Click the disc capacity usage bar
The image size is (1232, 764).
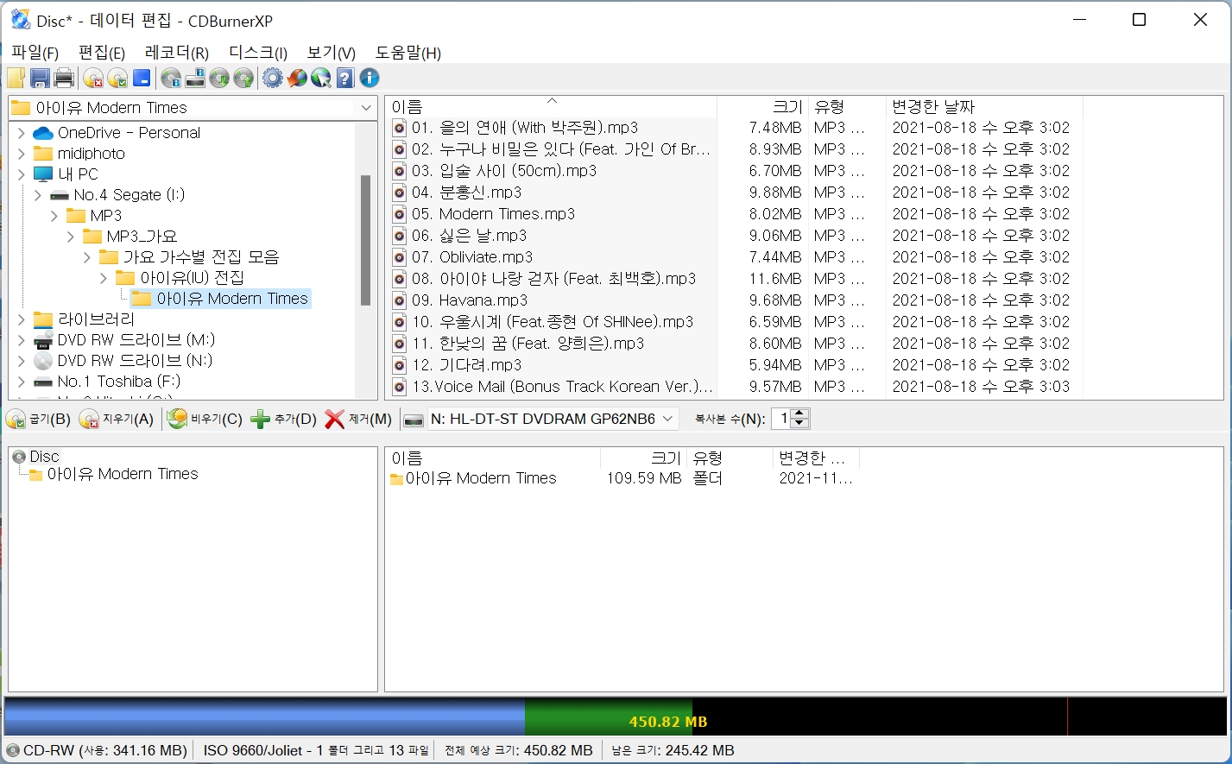pyautogui.click(x=616, y=717)
